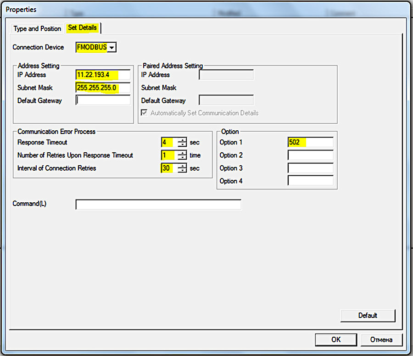Click the Response Timeout value field
Image resolution: width=413 pixels, height=356 pixels.
(169, 143)
